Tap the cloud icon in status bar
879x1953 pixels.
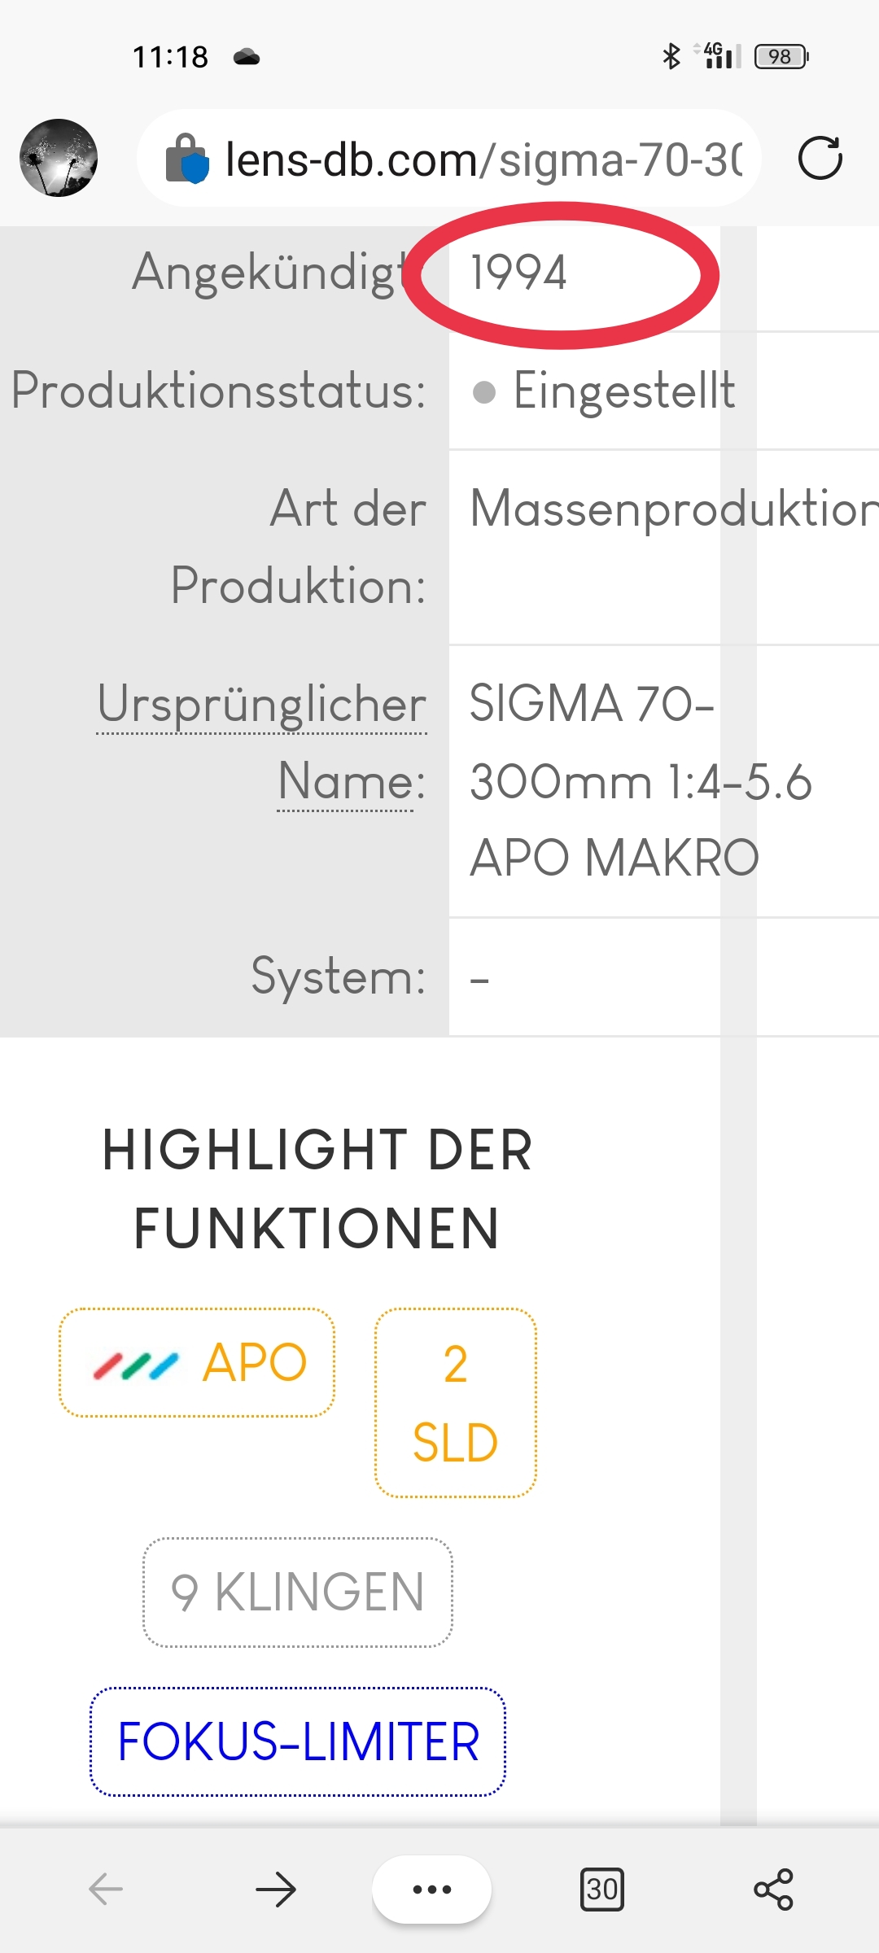click(x=247, y=57)
